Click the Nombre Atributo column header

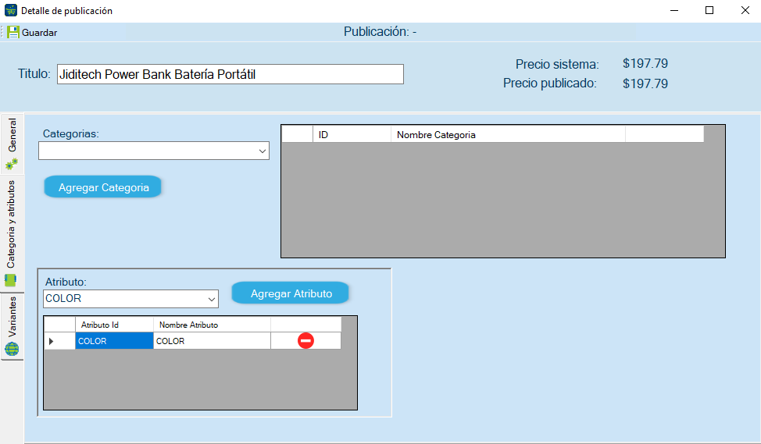coord(212,325)
